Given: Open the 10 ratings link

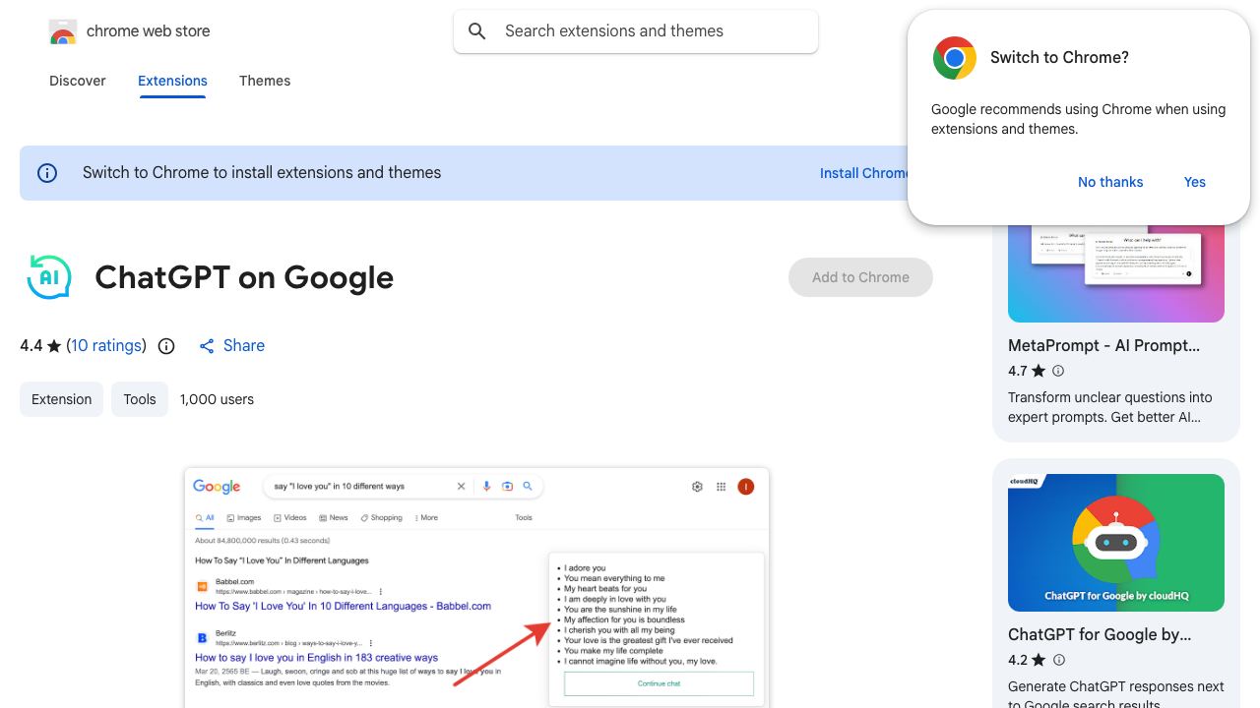Looking at the screenshot, I should click(105, 346).
